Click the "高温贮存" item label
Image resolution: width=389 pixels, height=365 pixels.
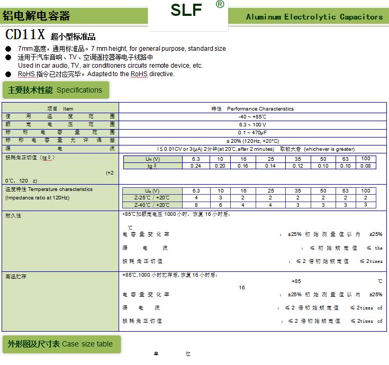(16, 276)
